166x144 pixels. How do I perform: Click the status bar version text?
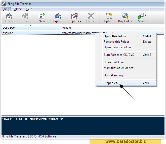(29, 136)
